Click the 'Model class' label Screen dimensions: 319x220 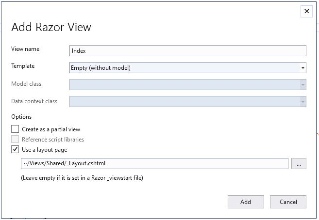[x=26, y=84]
